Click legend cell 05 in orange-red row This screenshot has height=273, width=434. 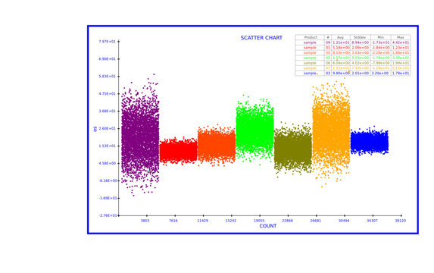[328, 52]
